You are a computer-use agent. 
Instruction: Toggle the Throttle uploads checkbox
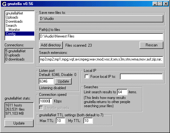coord(41,108)
